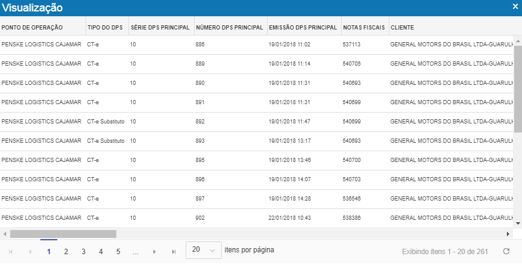Image resolution: width=522 pixels, height=265 pixels.
Task: Go to next page arrow icon
Action: click(x=154, y=252)
